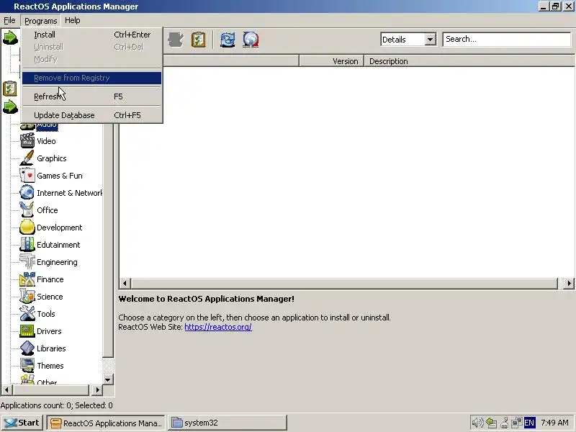576x432 pixels.
Task: Click the list's left horizontal scroll arrow
Action: click(125, 283)
